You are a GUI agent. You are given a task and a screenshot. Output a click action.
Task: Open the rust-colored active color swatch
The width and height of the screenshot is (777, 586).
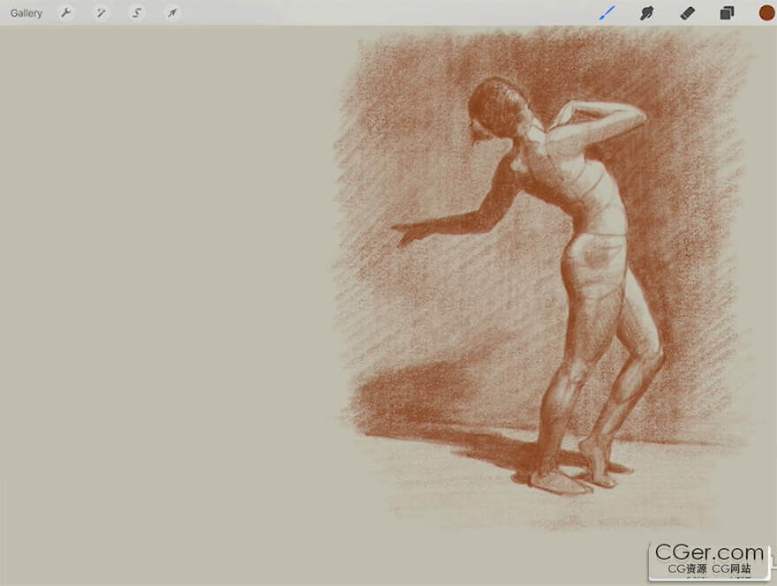766,13
